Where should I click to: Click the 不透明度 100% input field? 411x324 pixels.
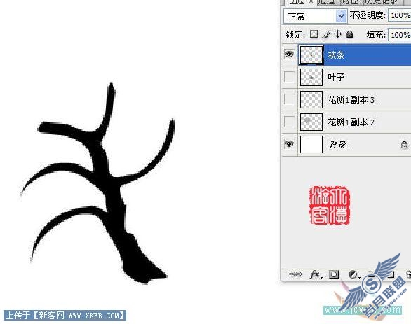400,16
